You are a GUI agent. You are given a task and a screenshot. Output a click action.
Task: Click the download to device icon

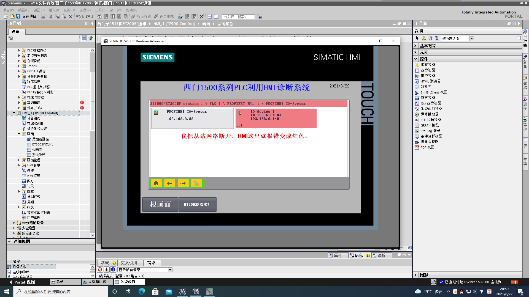click(x=106, y=16)
